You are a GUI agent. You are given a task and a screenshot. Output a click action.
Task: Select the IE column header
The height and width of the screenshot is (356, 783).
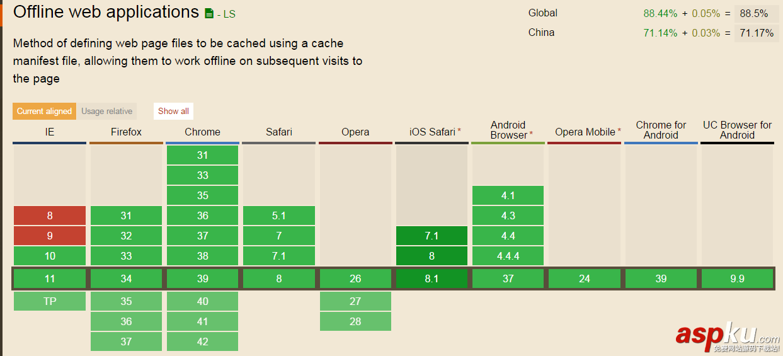(50, 132)
